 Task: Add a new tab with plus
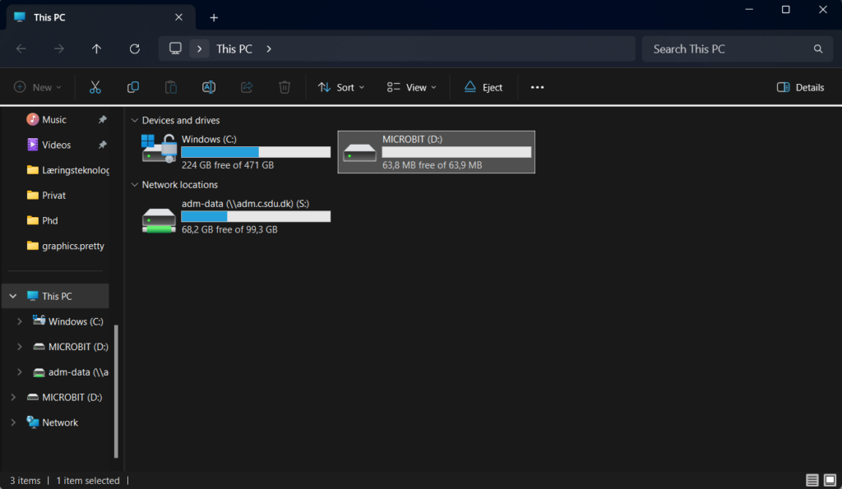tap(214, 18)
